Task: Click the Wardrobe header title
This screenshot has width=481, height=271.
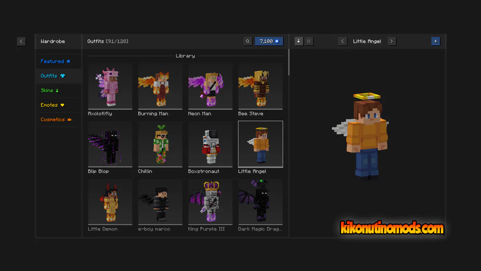Action: (x=53, y=41)
